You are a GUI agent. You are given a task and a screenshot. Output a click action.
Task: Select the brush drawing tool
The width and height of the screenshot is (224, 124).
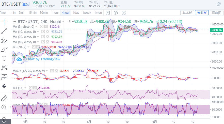click(x=4, y=50)
